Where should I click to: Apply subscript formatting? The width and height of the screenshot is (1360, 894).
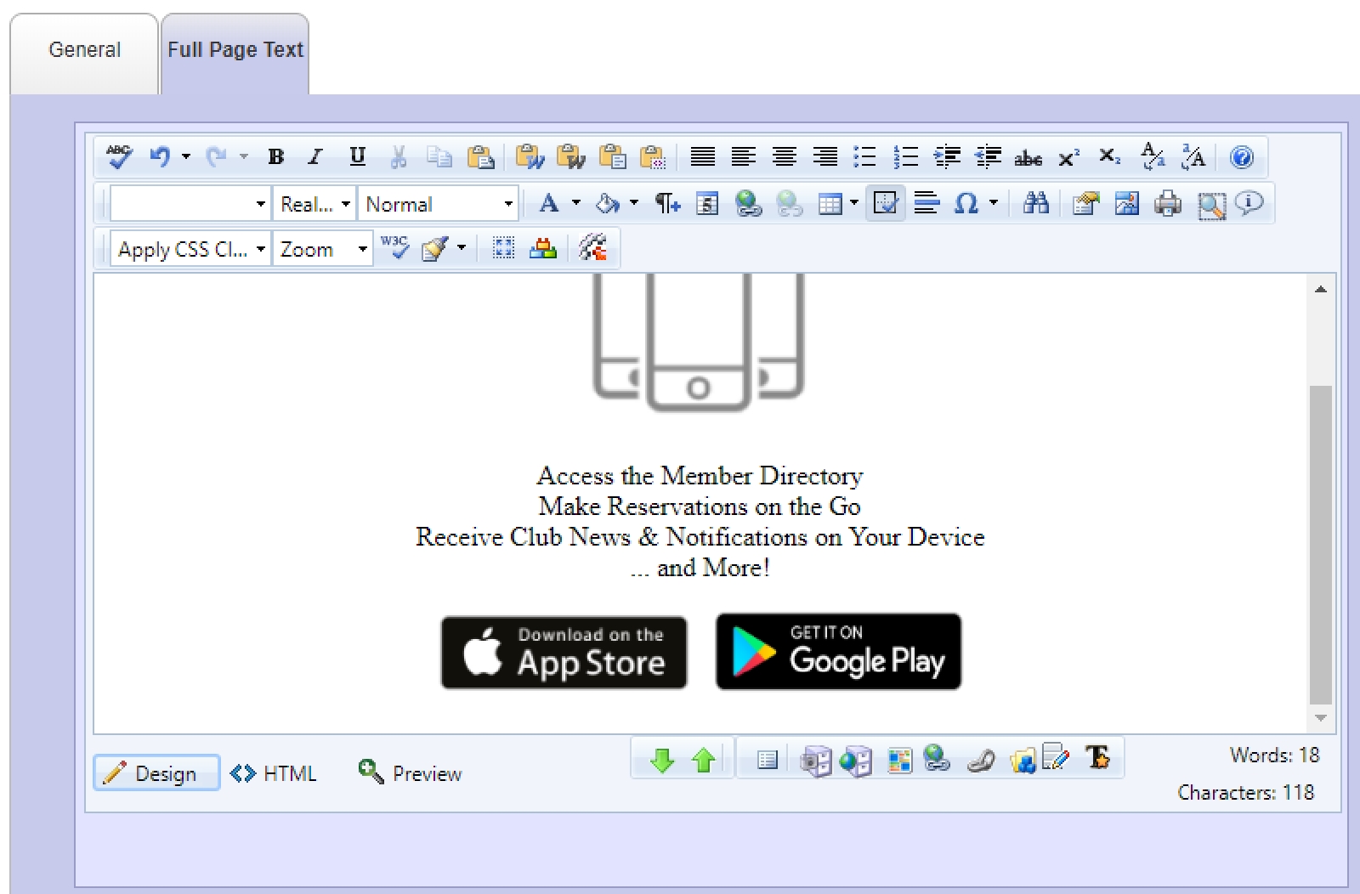(x=1109, y=156)
